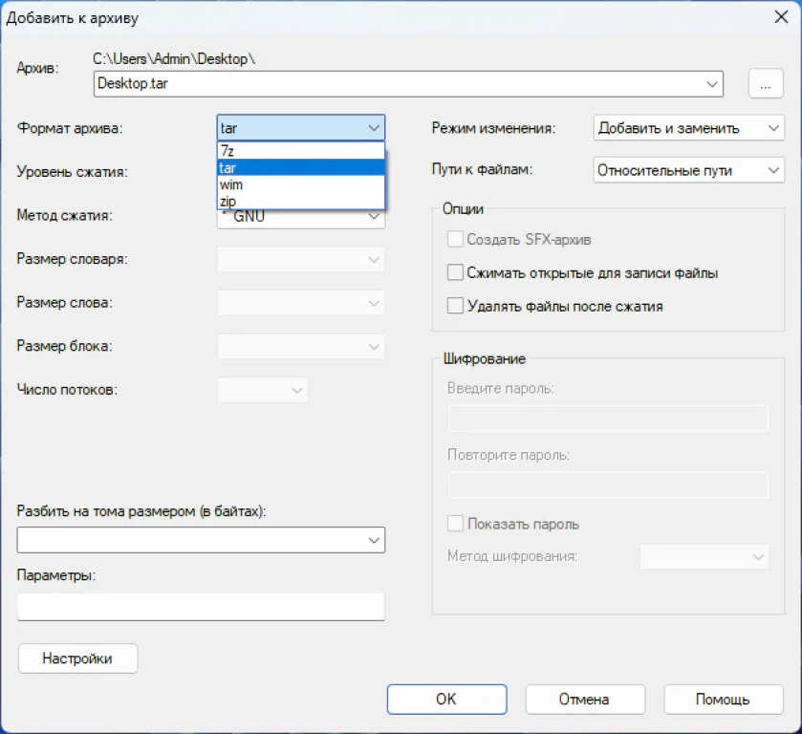Click the browse button with three dots

click(x=764, y=84)
